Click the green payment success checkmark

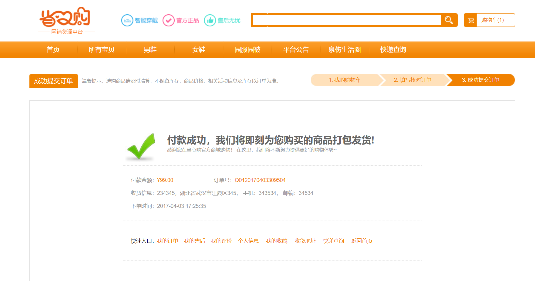click(141, 147)
